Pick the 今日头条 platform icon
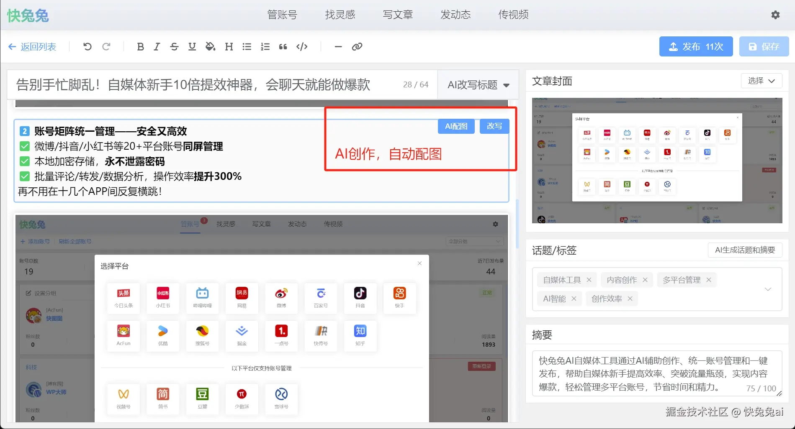The height and width of the screenshot is (429, 795). 123,298
